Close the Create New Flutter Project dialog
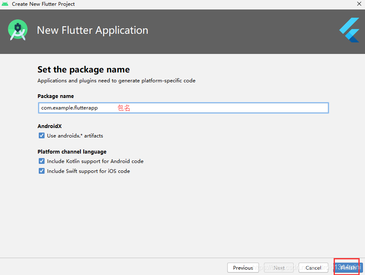 click(x=359, y=4)
